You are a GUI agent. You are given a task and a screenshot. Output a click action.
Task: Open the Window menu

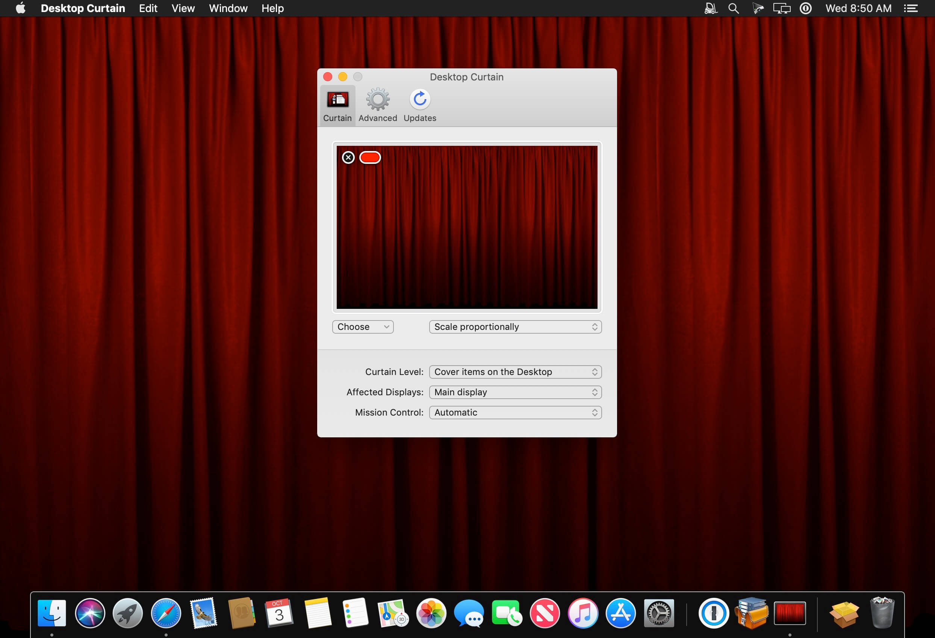coord(228,8)
